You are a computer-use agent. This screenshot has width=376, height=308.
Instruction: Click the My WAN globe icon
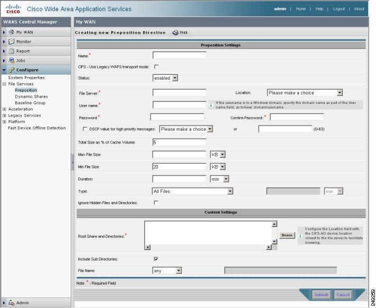(x=11, y=32)
